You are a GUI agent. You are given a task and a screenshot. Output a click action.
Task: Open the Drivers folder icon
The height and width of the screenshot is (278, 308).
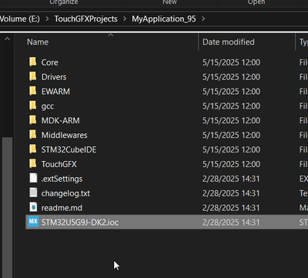point(32,77)
